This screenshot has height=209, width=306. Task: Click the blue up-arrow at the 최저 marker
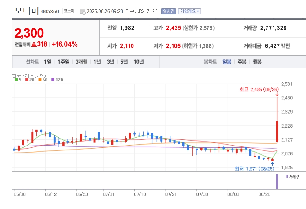point(272,164)
